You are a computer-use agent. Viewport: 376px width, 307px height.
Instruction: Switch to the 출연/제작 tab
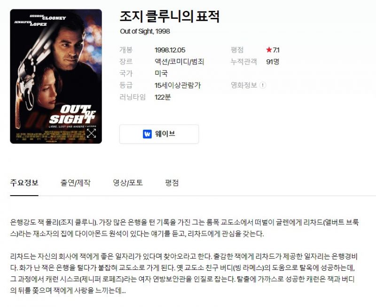[75, 183]
